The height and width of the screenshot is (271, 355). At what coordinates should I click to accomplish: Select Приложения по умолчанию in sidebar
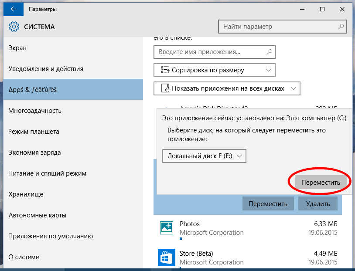pos(51,236)
